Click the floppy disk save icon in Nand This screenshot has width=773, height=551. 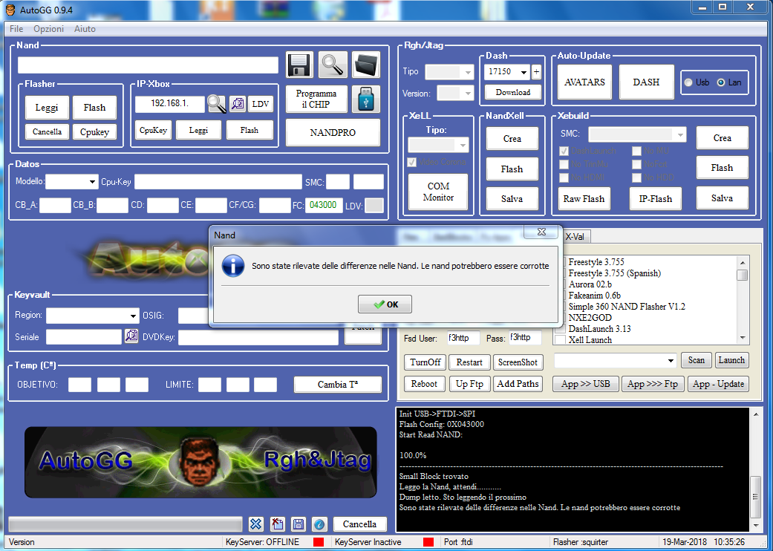(299, 65)
